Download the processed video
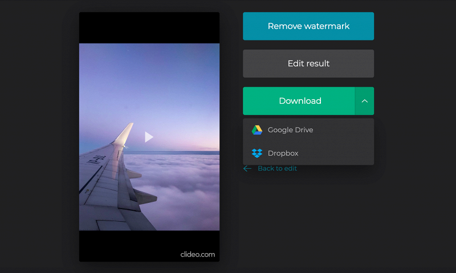 pyautogui.click(x=299, y=101)
